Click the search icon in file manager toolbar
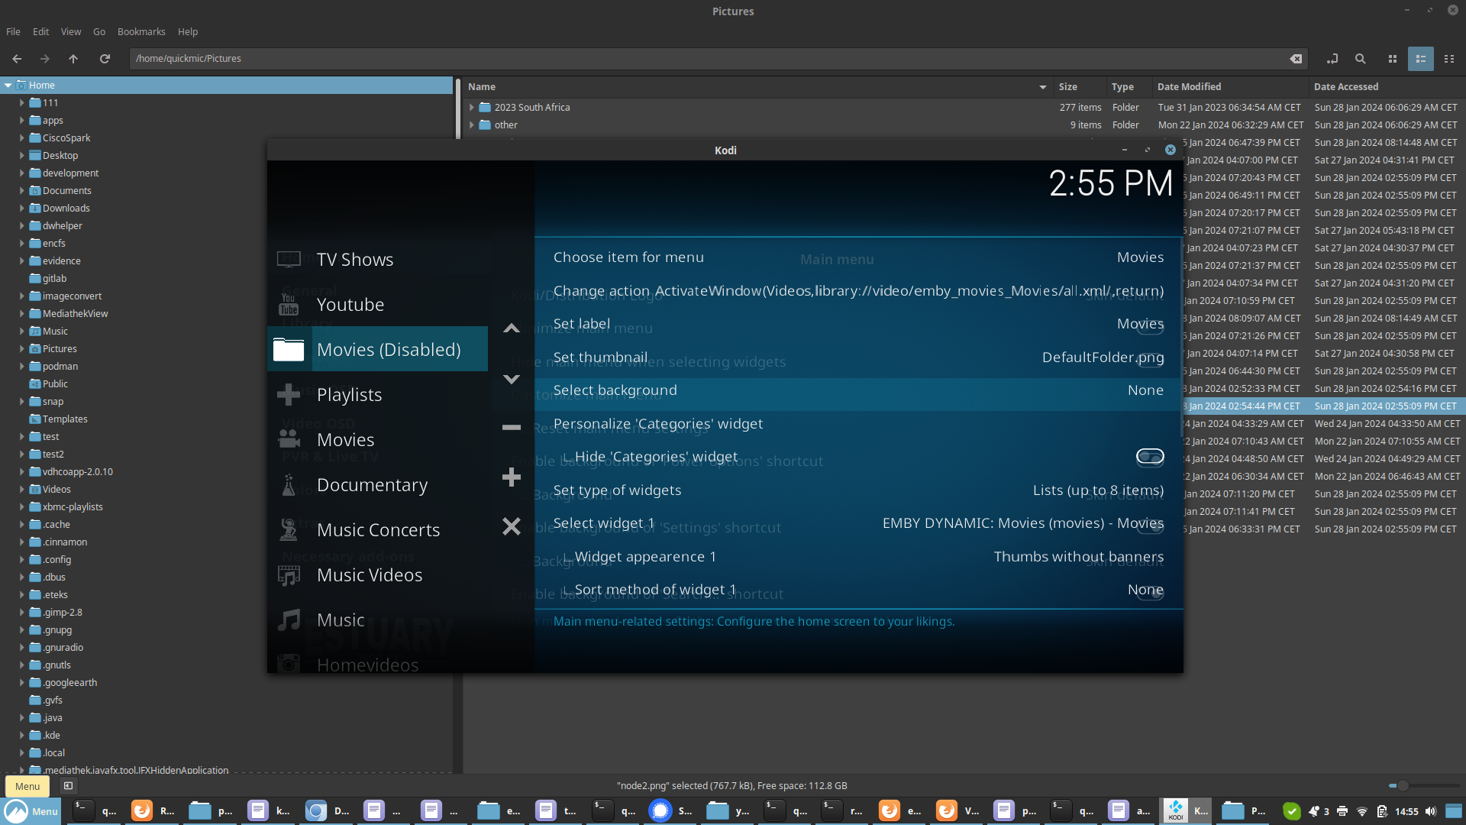 1360,59
